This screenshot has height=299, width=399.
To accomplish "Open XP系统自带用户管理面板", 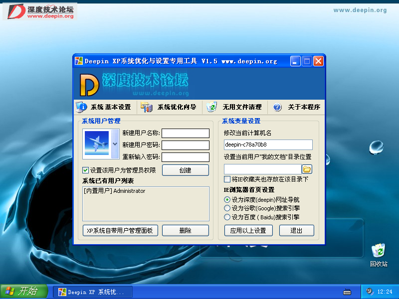I will pyautogui.click(x=120, y=230).
